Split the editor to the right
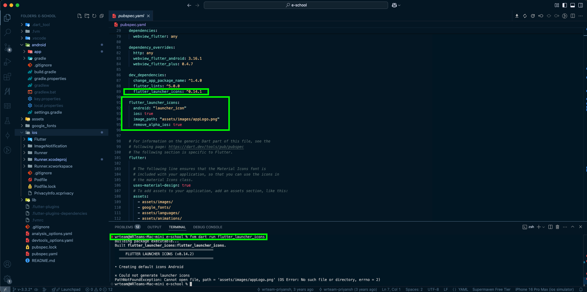587x292 pixels. (x=573, y=16)
